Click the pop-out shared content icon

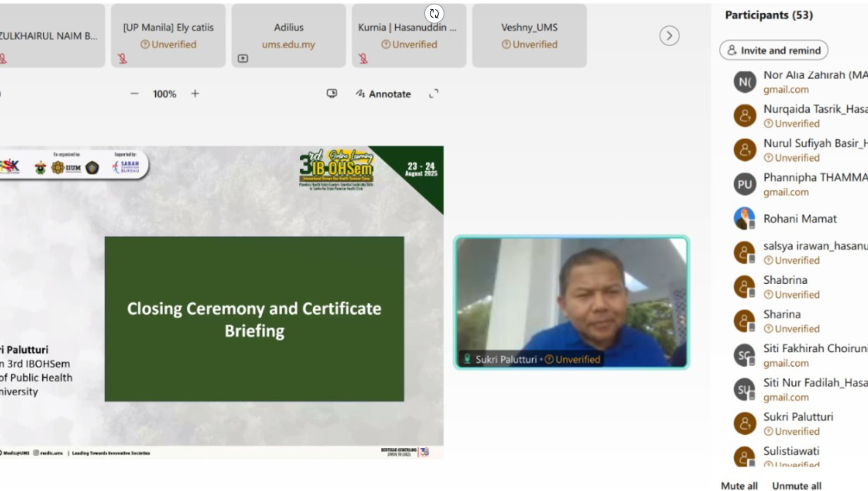pos(332,94)
